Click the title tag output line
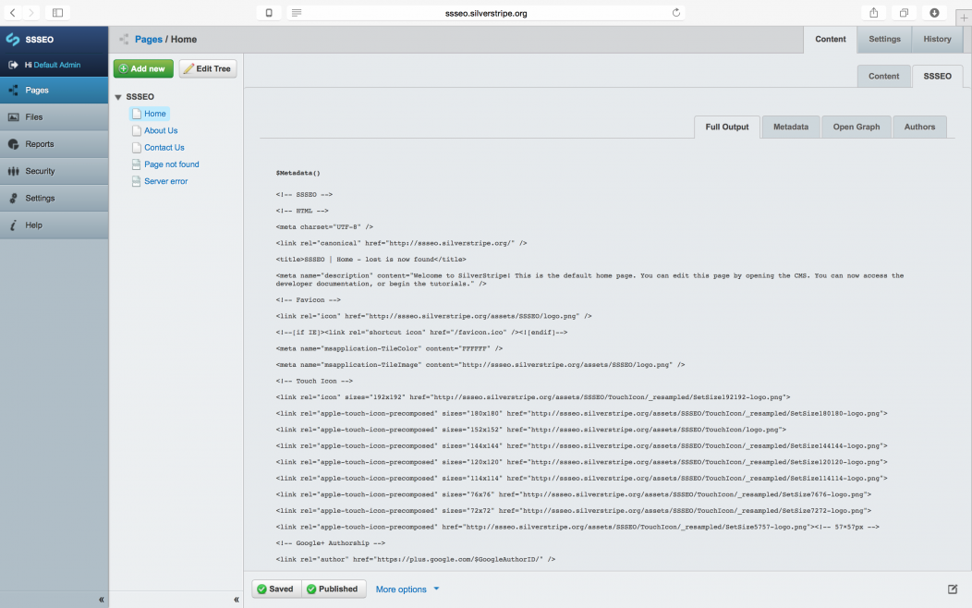The width and height of the screenshot is (972, 608). 371,259
